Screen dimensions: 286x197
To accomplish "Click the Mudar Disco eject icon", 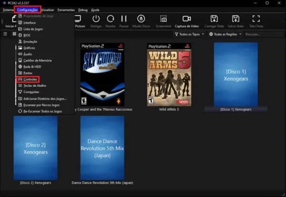I will (141, 19).
